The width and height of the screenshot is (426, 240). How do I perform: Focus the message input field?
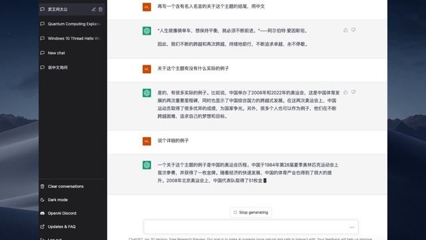pos(251,227)
